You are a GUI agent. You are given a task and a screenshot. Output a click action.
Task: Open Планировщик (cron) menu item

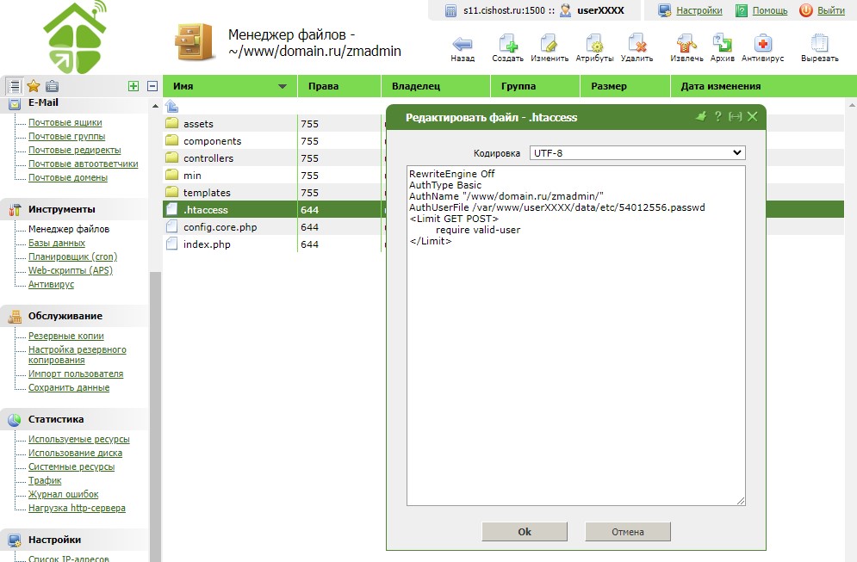(x=72, y=257)
